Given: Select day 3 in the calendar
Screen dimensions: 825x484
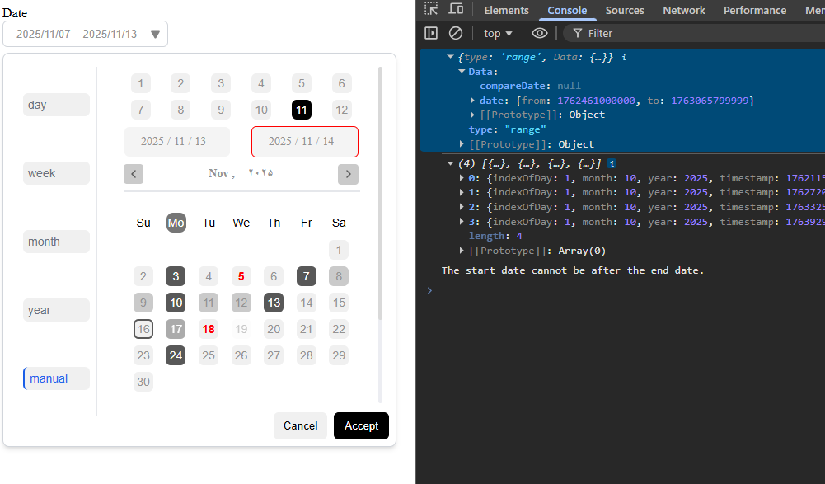Looking at the screenshot, I should click(176, 276).
